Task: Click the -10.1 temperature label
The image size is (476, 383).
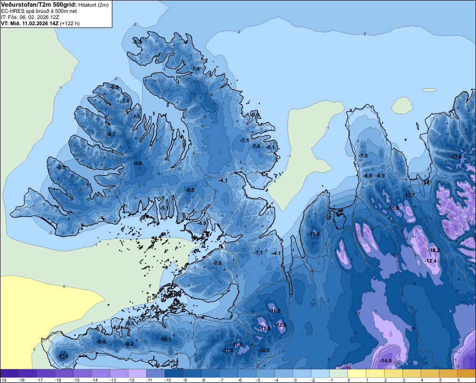Action: coord(166,339)
